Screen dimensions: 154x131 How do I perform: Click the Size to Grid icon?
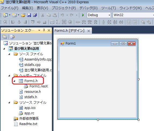pyautogui.click(x=70, y=22)
